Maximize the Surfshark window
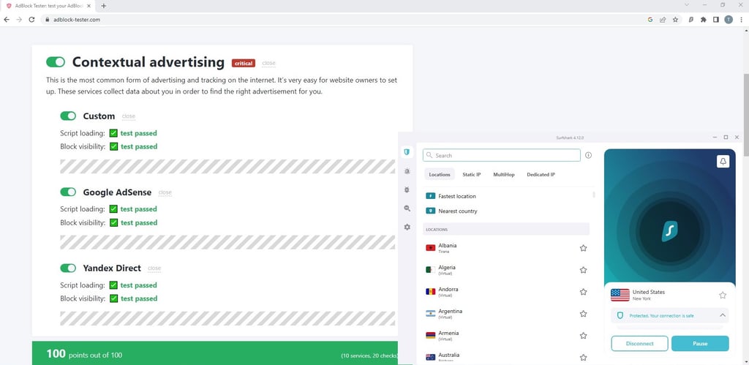749x365 pixels. point(726,138)
